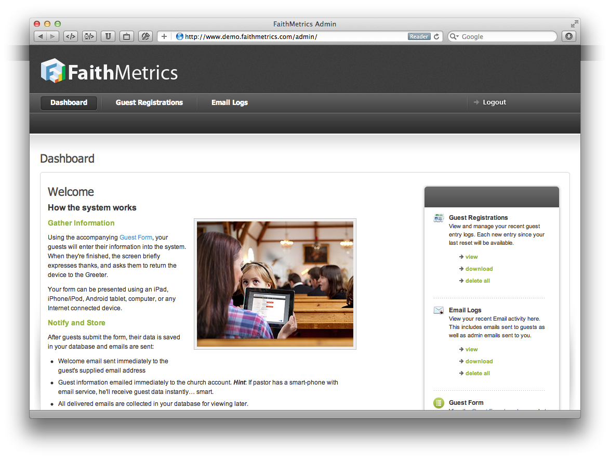Click the church iPad photo thumbnail
This screenshot has height=475, width=610.
click(275, 284)
